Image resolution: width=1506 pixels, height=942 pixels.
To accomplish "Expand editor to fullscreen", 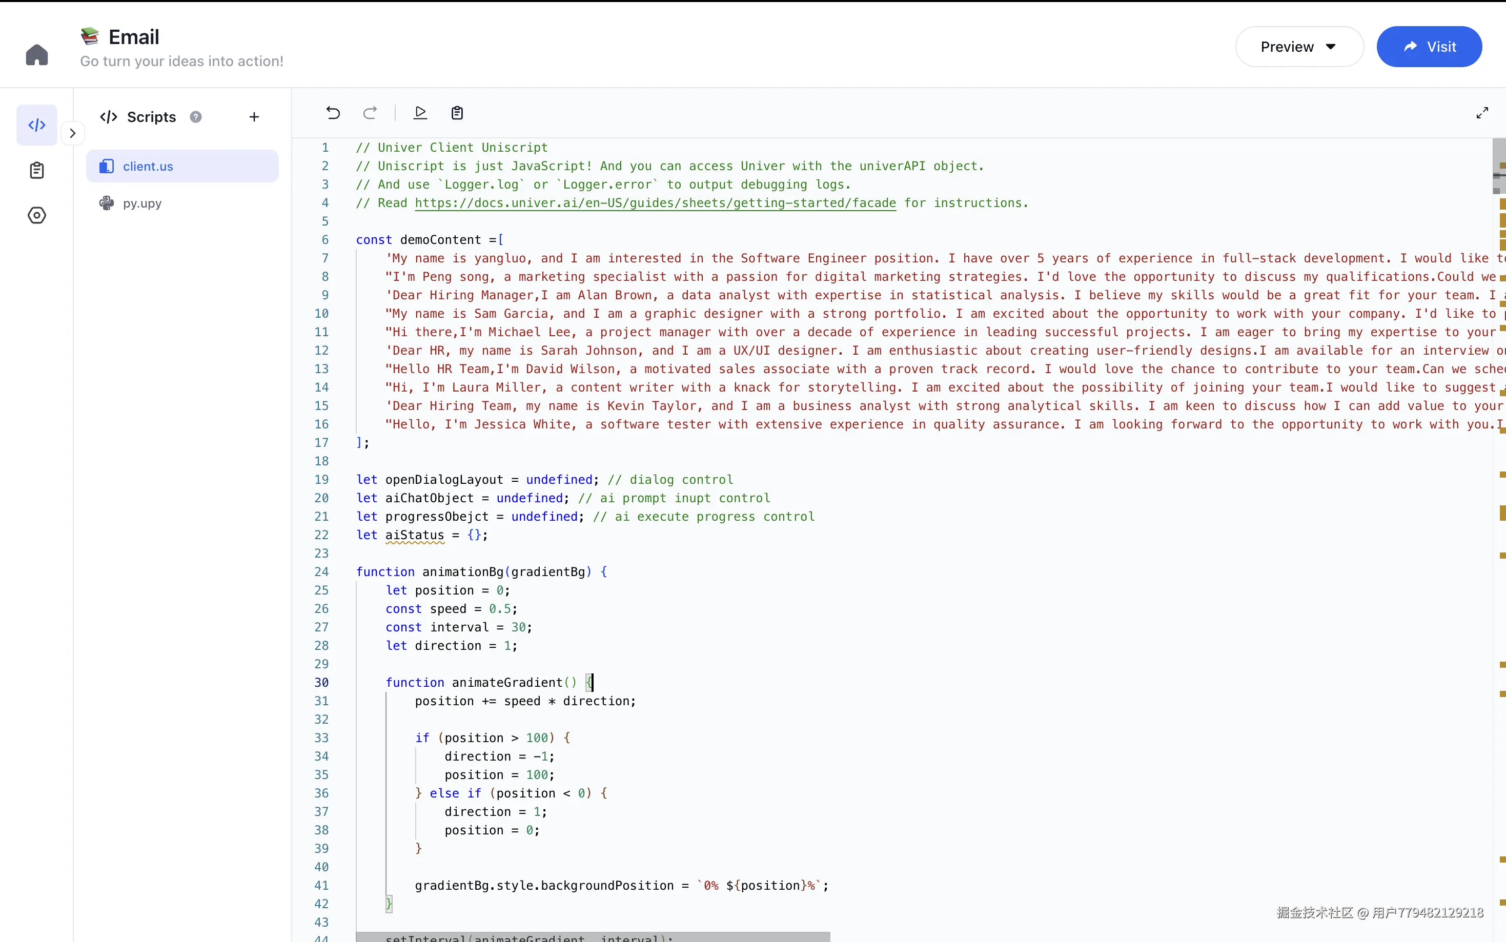I will [x=1482, y=113].
